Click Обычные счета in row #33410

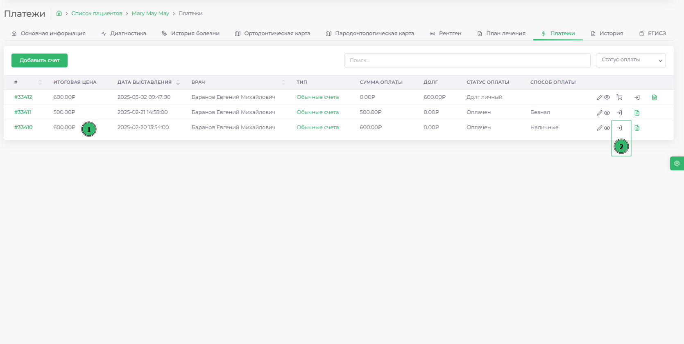pyautogui.click(x=317, y=127)
